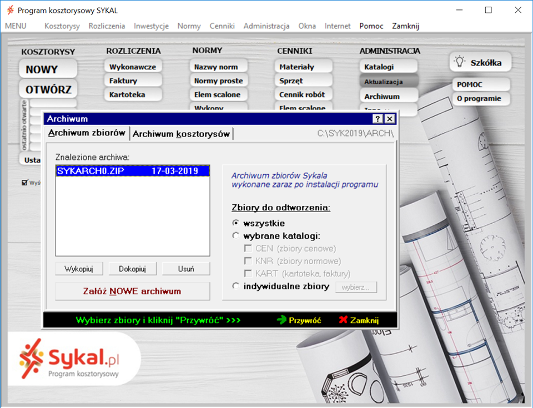Select SYKARCH0.ZIP in the archive list
This screenshot has height=408, width=533.
tap(133, 170)
